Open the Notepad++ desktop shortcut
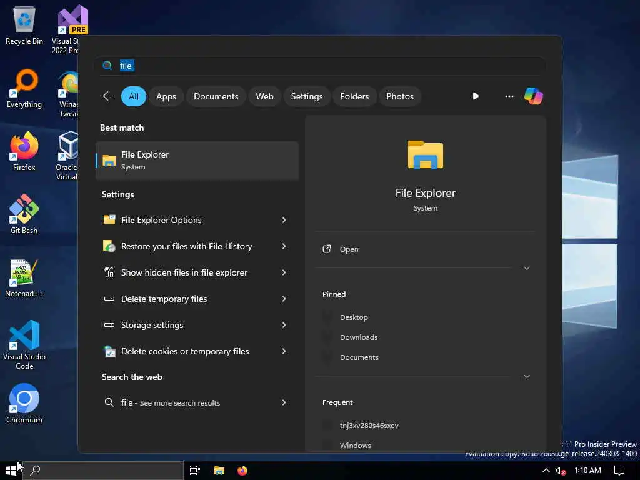 point(24,277)
